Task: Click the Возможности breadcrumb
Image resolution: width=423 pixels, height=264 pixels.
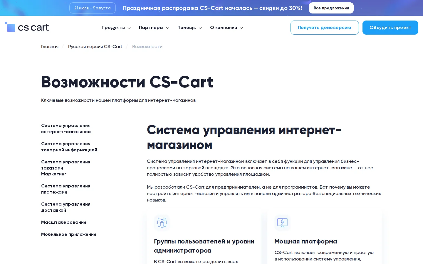Action: 147,47
